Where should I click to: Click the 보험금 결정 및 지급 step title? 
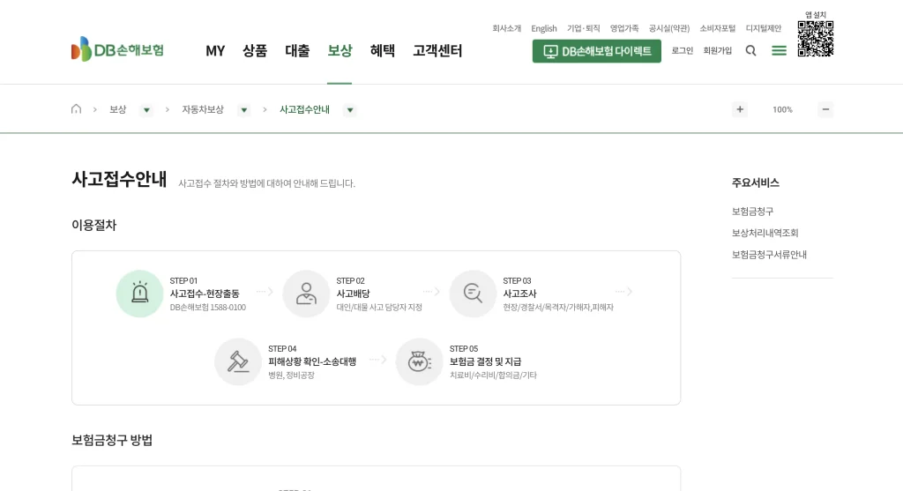(x=486, y=361)
